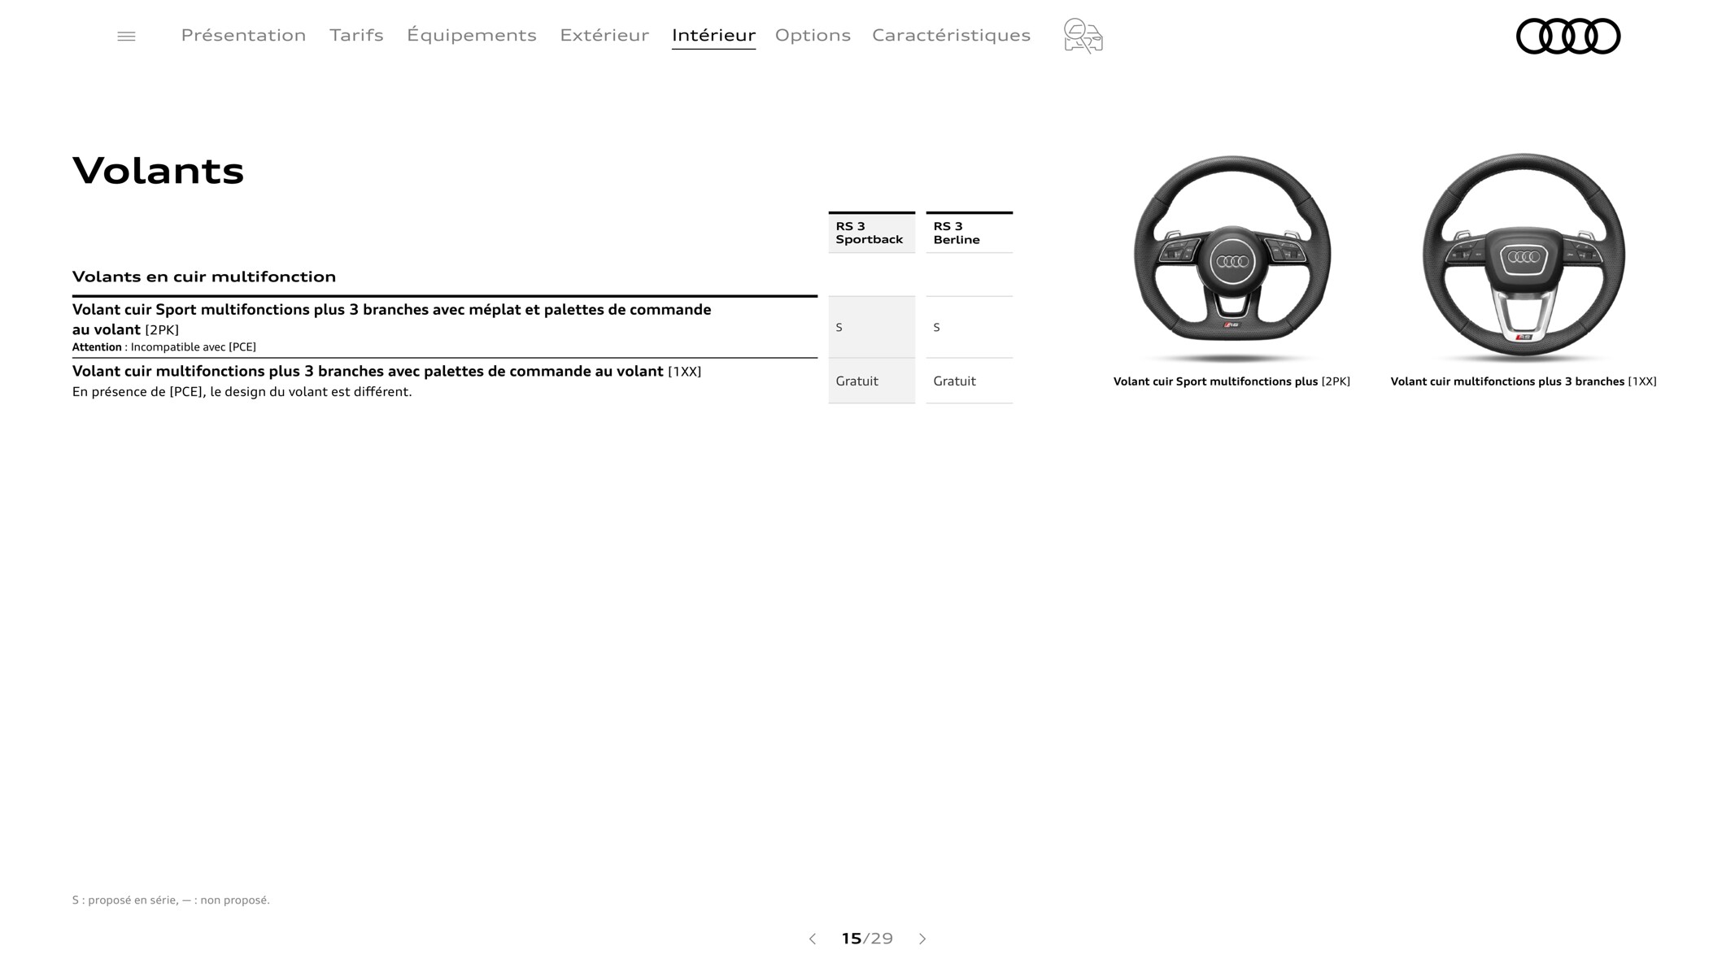
Task: Click the Volants page heading
Action: click(158, 171)
